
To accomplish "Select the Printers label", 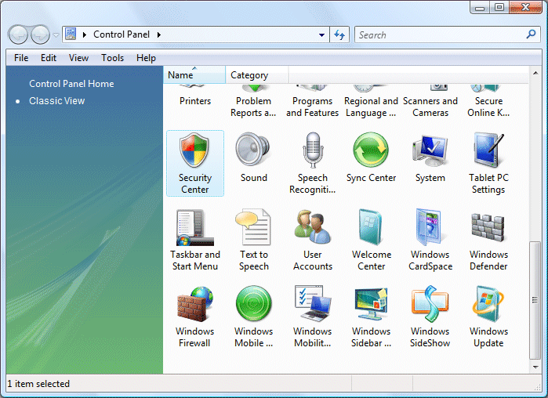I will tap(195, 101).
